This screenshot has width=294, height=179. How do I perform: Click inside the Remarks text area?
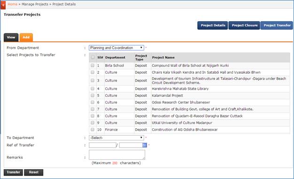[117, 155]
